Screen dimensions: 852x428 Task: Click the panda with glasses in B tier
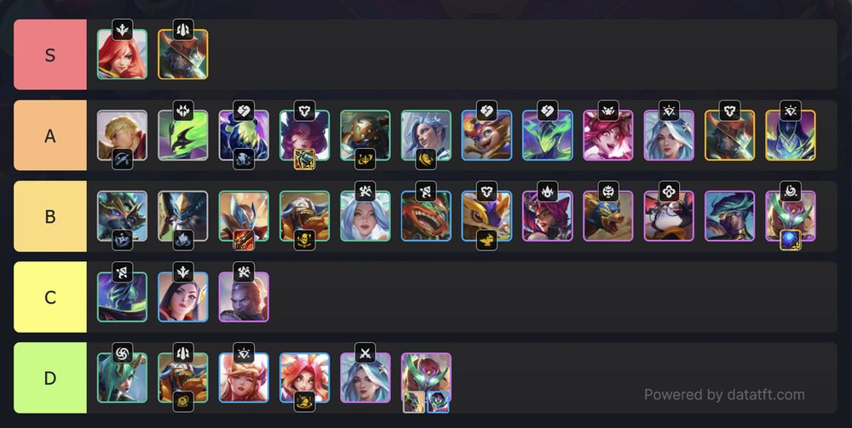click(x=669, y=216)
